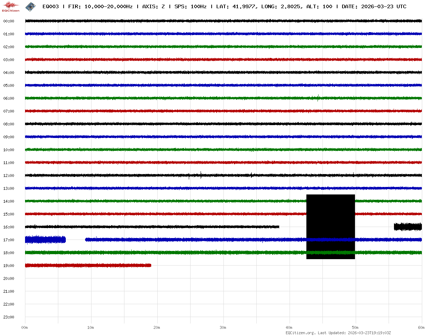Image resolution: width=429 pixels, height=336 pixels.
Task: Select the 00:00 hour label
Action: pos(9,21)
